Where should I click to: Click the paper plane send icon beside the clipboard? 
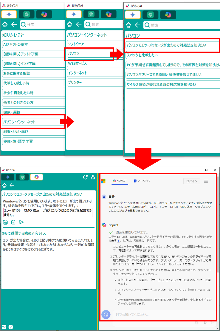(21, 222)
